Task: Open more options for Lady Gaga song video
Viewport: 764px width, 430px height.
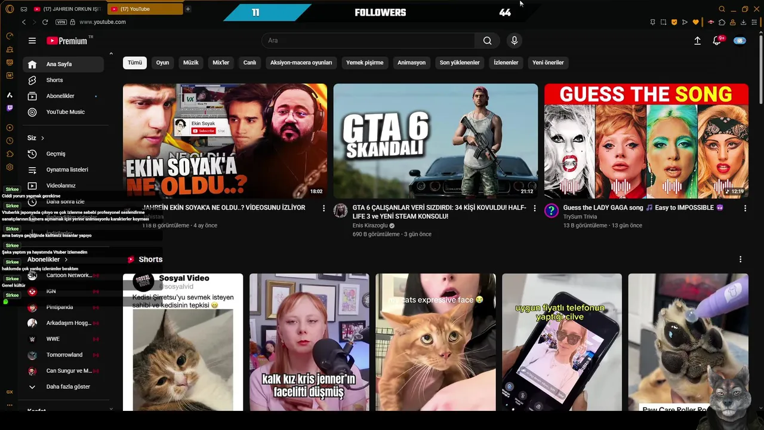Action: [745, 208]
